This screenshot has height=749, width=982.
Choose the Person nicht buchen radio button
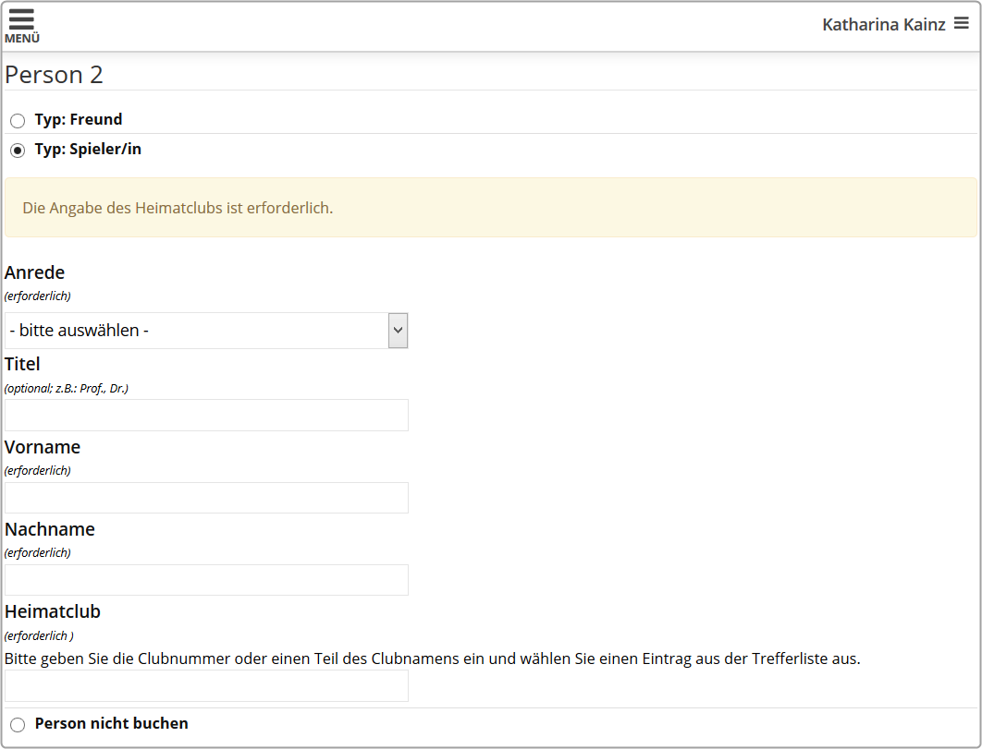coord(18,725)
